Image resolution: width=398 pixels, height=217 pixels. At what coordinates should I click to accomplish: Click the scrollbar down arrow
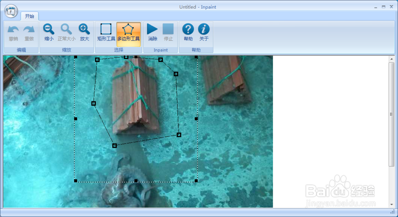(x=391, y=204)
